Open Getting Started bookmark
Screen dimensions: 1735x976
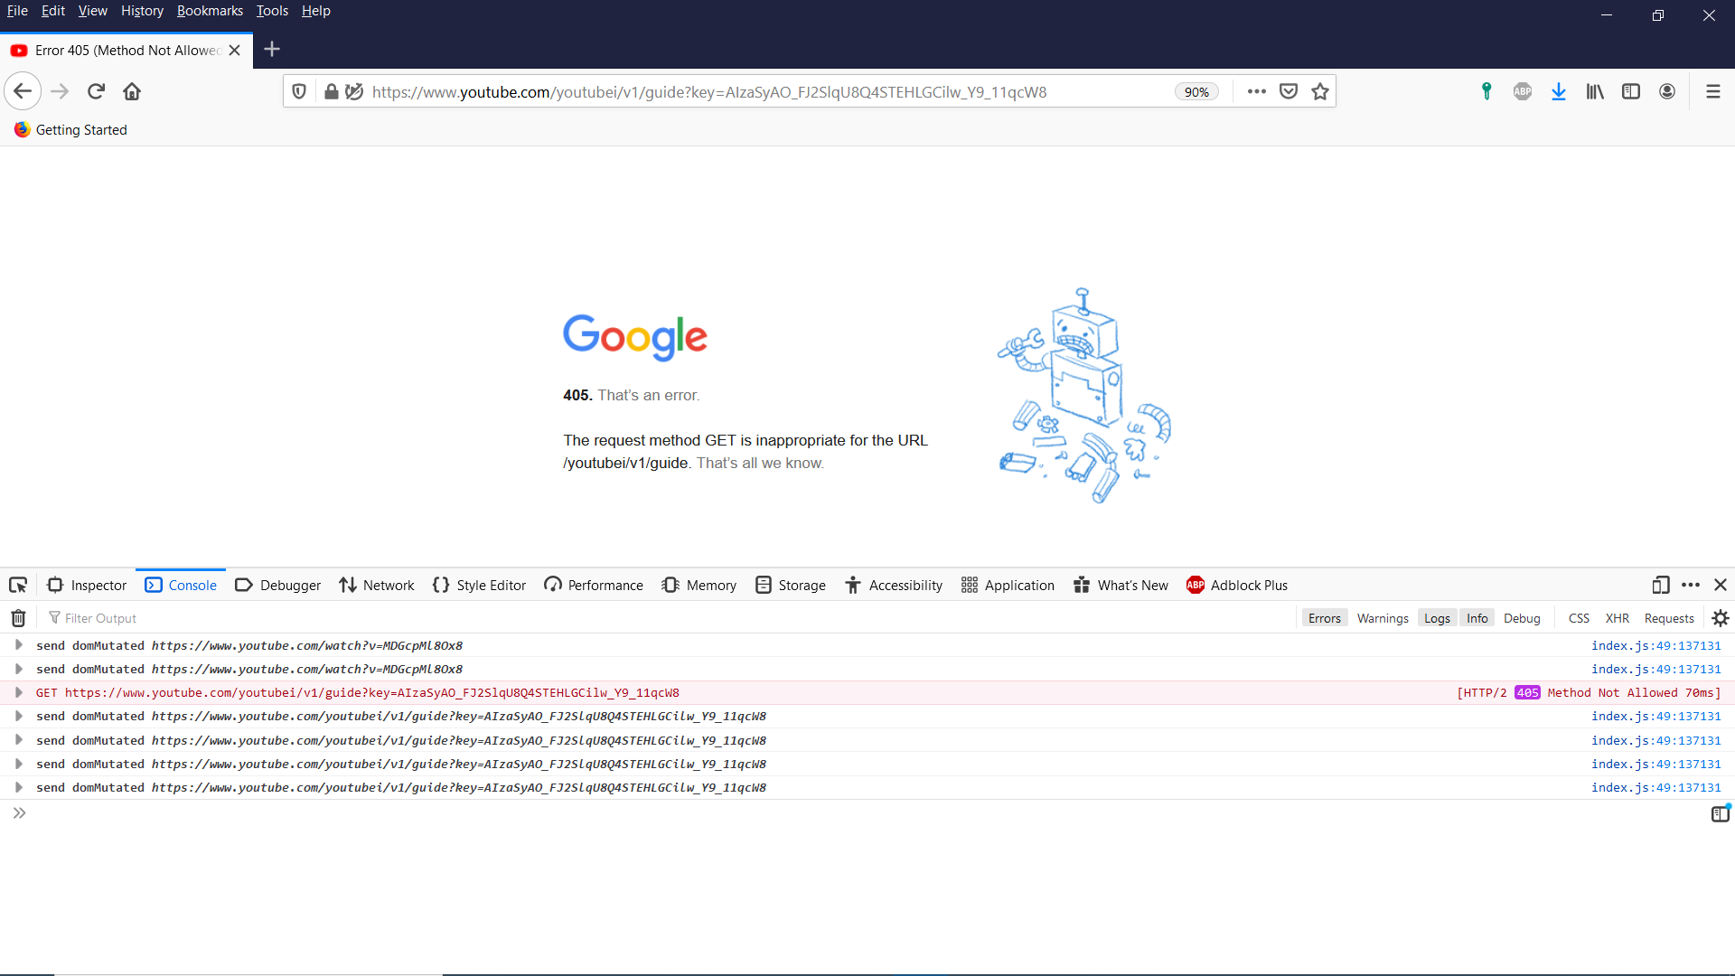tap(70, 129)
